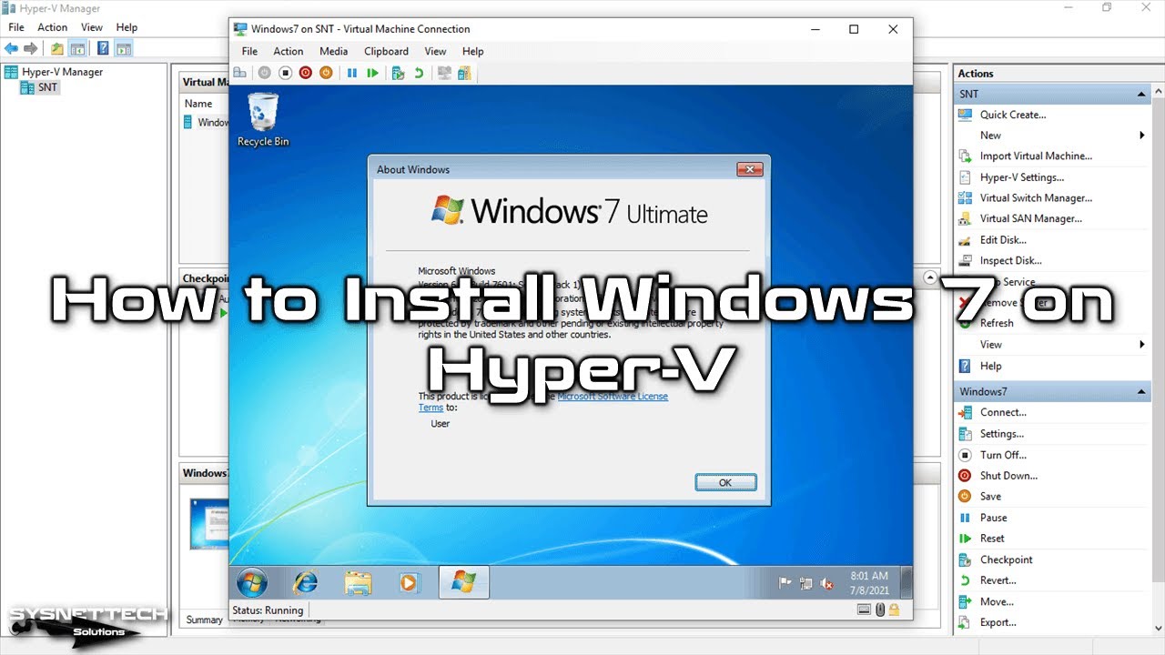Image resolution: width=1165 pixels, height=655 pixels.
Task: Click OK in About Windows dialog
Action: click(x=725, y=482)
